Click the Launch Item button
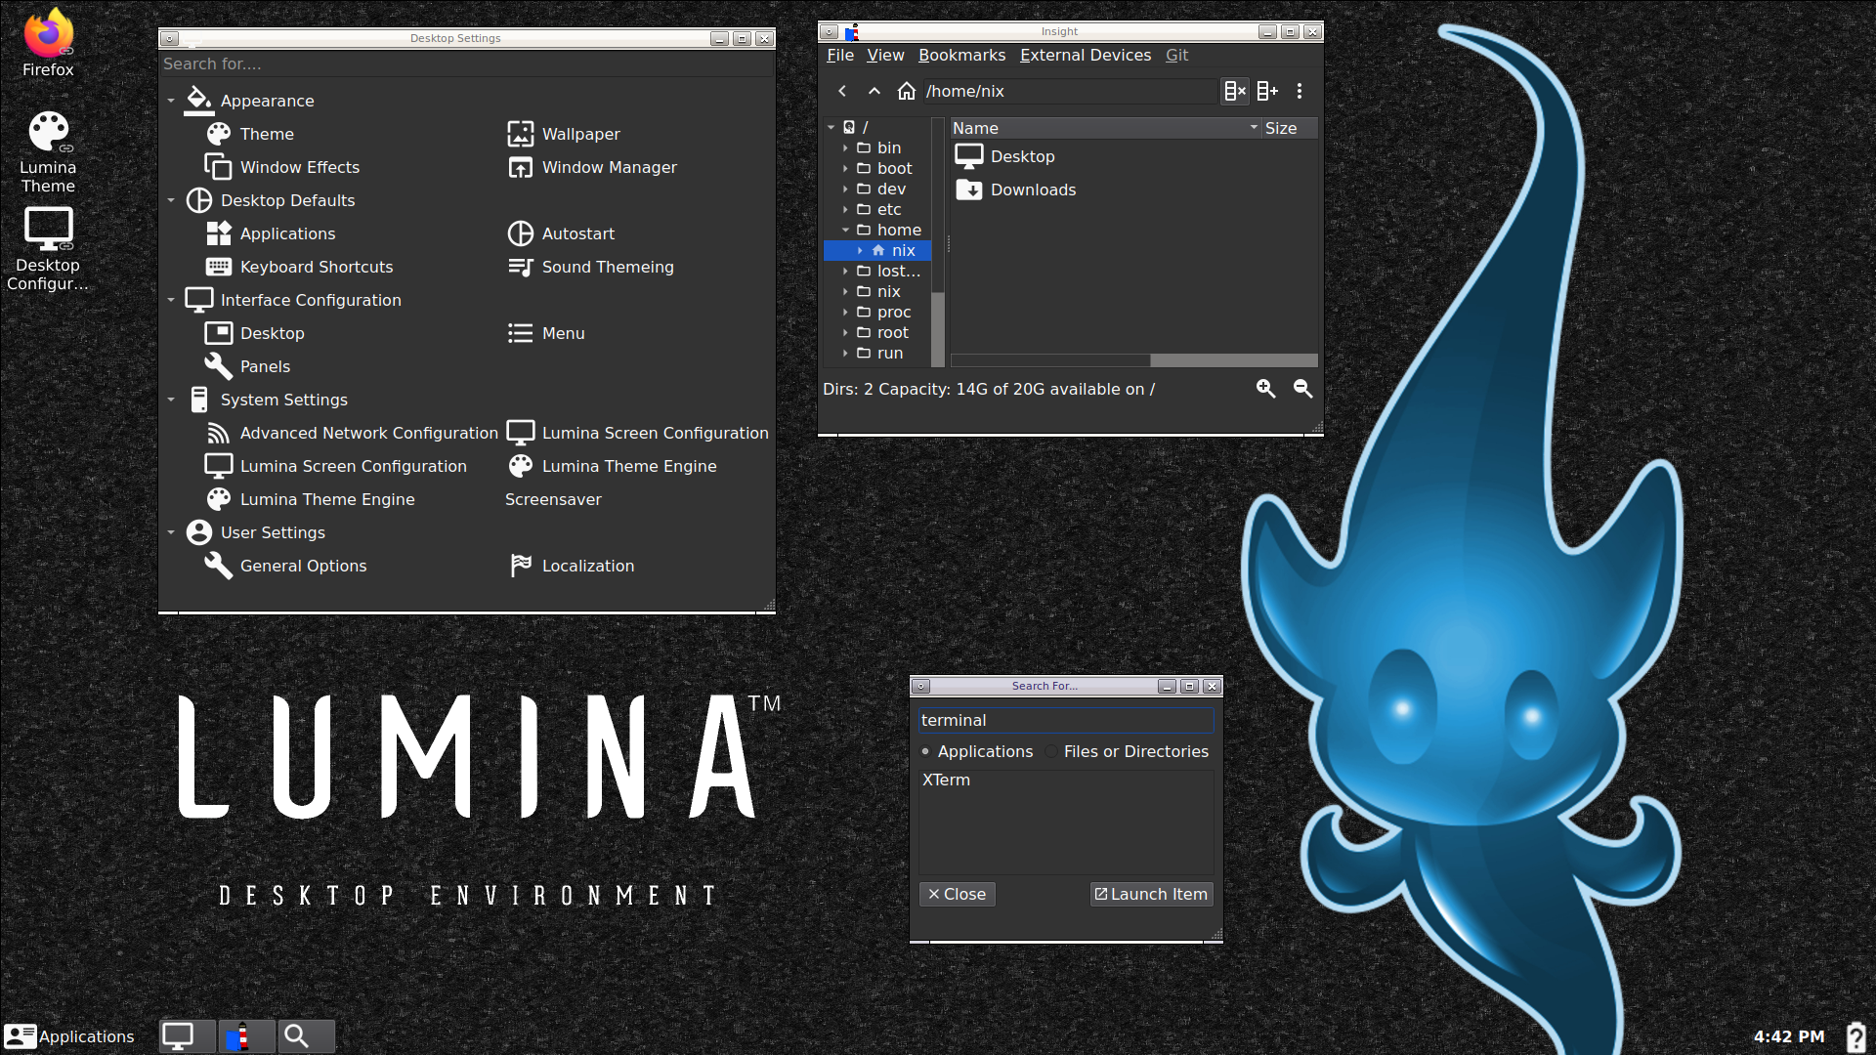 (1151, 894)
